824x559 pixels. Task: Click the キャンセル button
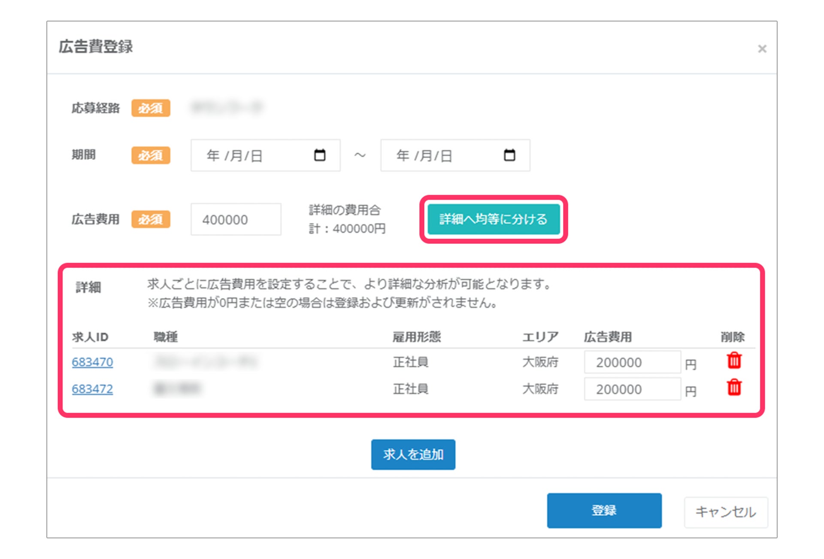click(725, 512)
